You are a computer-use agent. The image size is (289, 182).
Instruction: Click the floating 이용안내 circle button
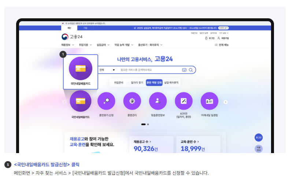(x=259, y=149)
